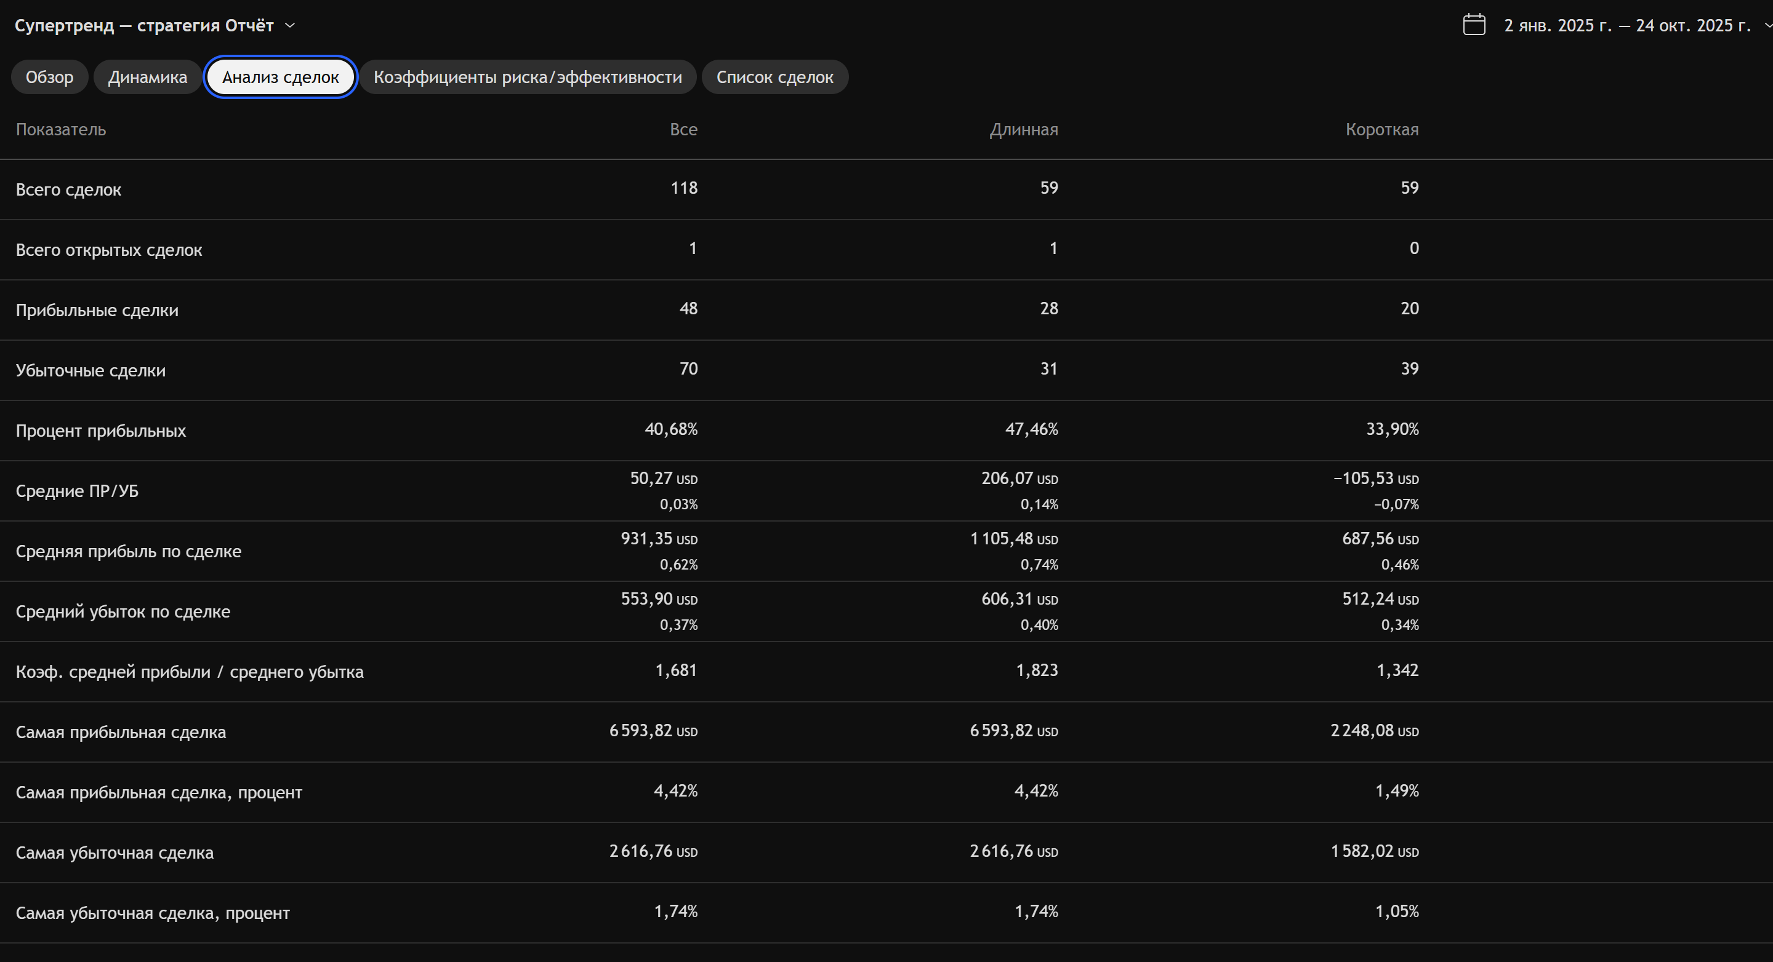1773x962 pixels.
Task: Switch to the Обзор tab
Action: [x=49, y=77]
